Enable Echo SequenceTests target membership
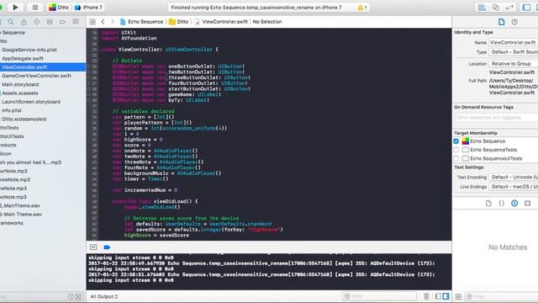This screenshot has height=303, width=538. (456, 150)
